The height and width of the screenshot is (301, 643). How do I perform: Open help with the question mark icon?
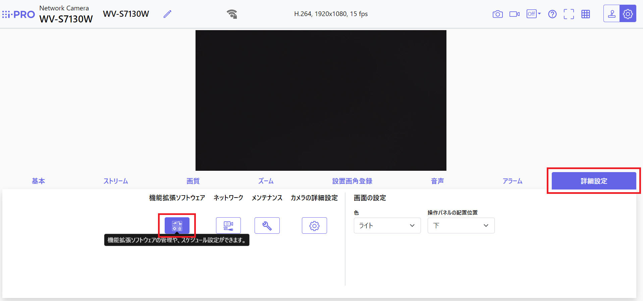point(552,14)
